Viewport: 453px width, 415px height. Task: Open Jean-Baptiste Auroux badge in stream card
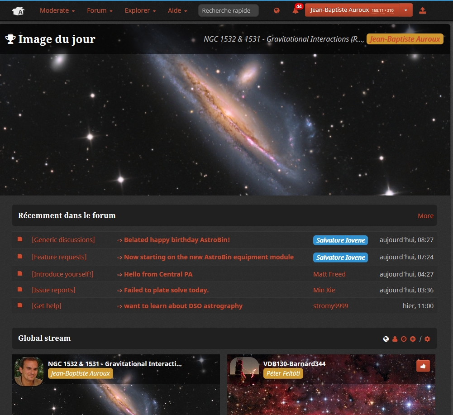(80, 373)
